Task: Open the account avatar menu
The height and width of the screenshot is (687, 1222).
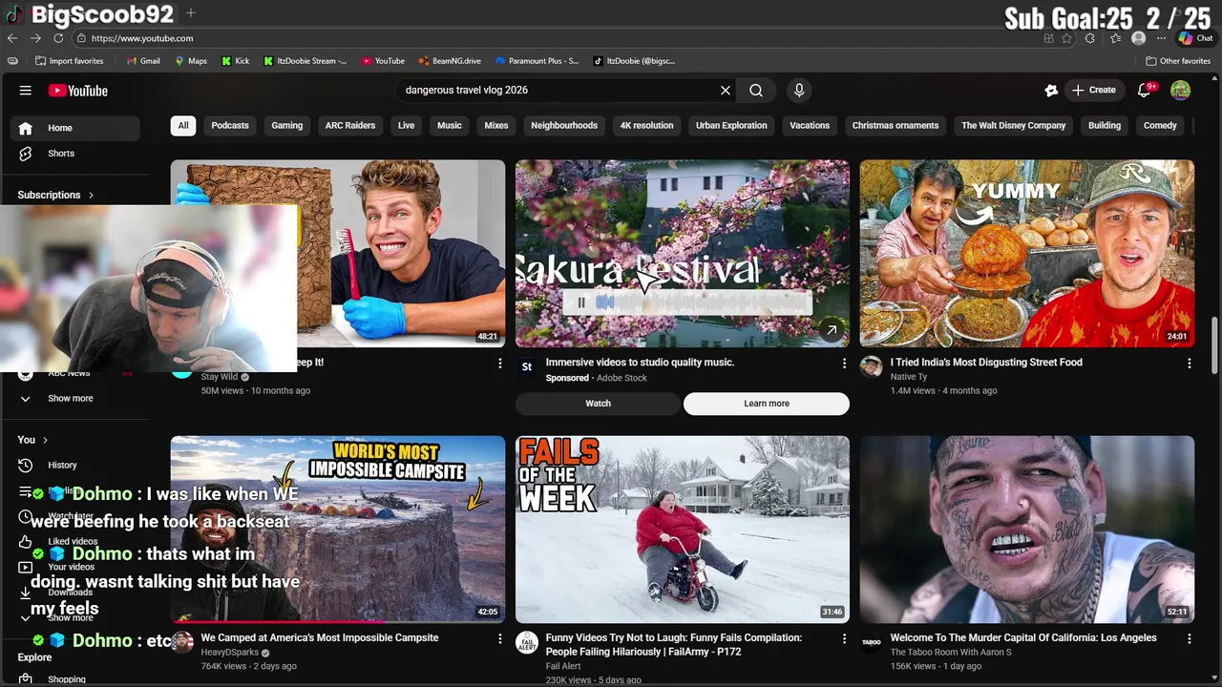Action: pyautogui.click(x=1181, y=91)
